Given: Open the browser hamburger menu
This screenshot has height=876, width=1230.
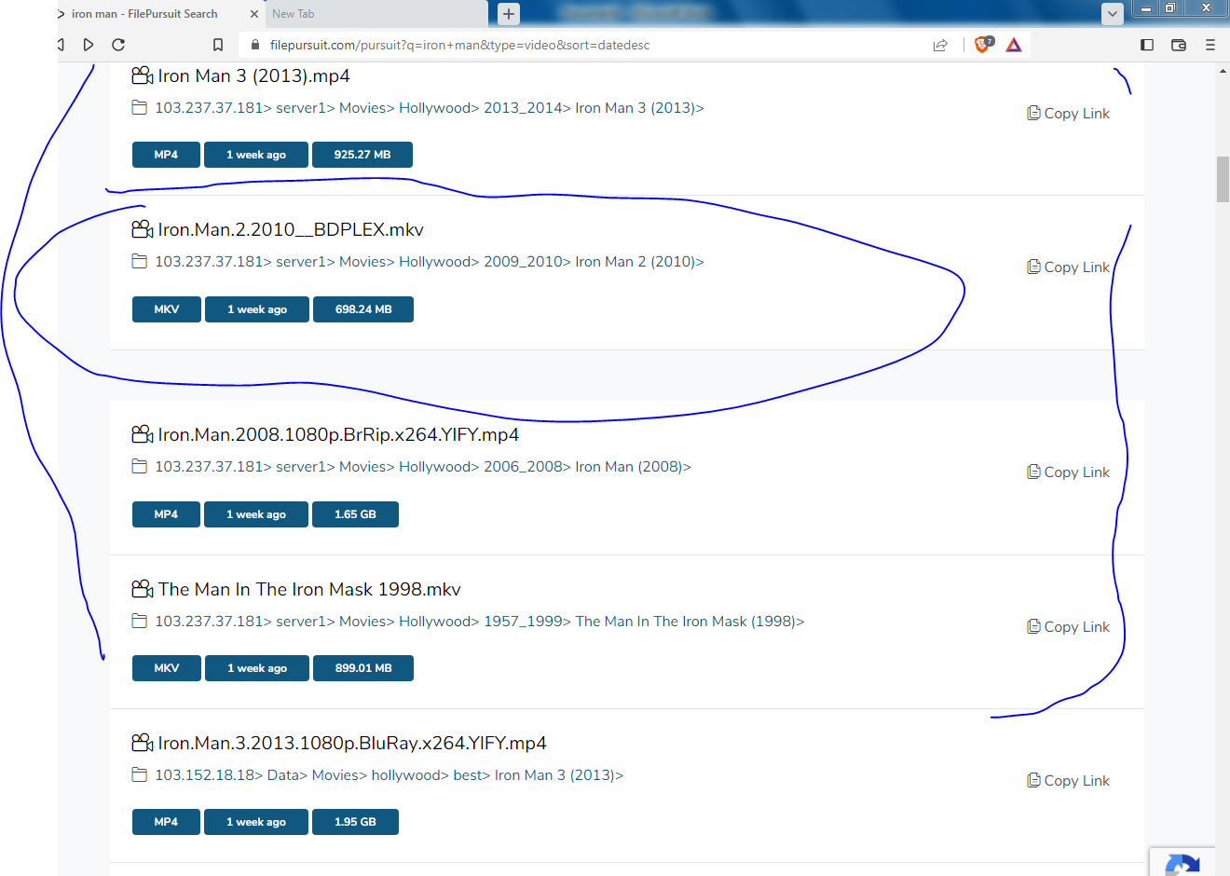Looking at the screenshot, I should (x=1210, y=45).
